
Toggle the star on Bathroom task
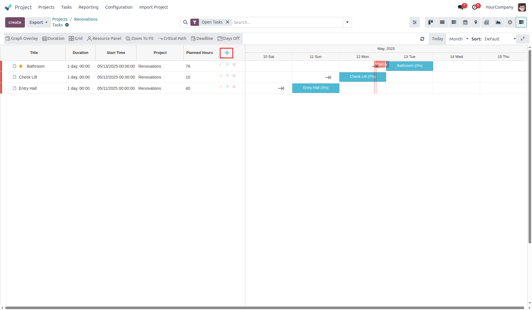21,66
